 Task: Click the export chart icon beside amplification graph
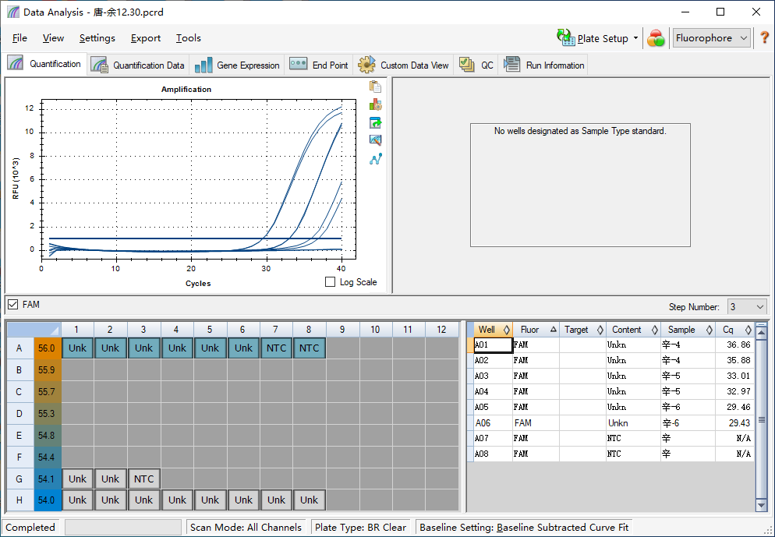[x=375, y=122]
